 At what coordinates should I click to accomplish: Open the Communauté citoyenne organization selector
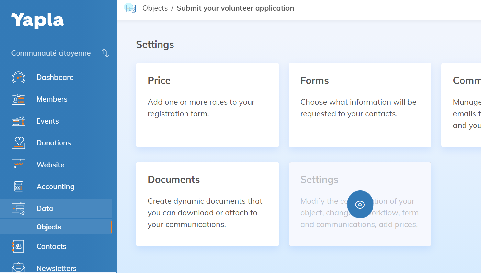point(51,53)
